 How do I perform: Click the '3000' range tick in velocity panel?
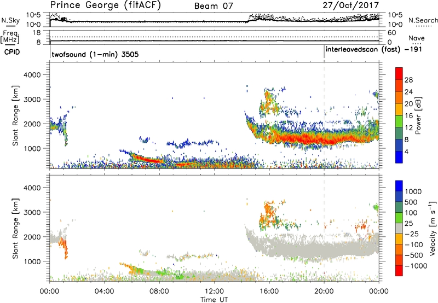coord(32,212)
